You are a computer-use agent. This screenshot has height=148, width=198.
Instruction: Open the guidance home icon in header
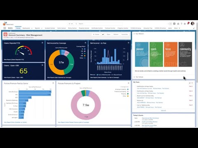point(178,24)
